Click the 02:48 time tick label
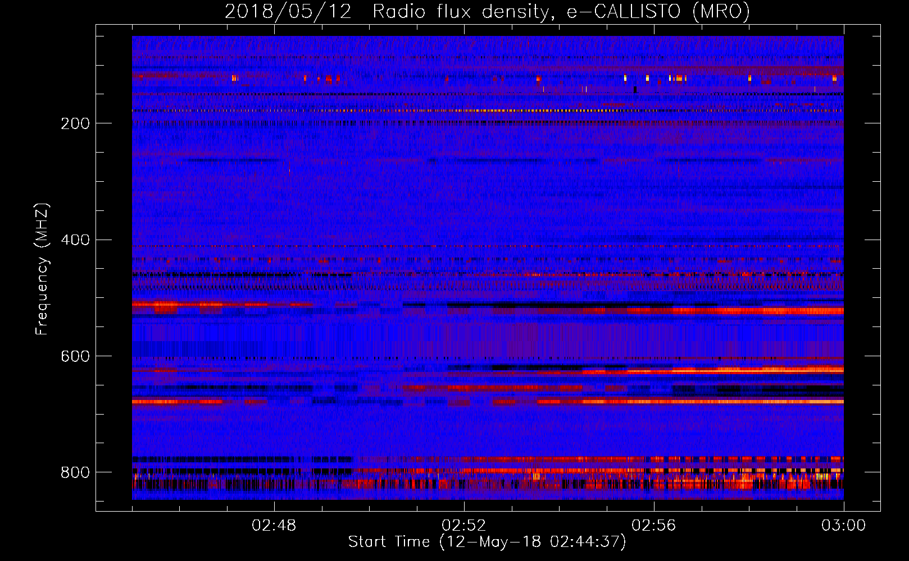Screen dimensions: 909x561 pyautogui.click(x=274, y=526)
